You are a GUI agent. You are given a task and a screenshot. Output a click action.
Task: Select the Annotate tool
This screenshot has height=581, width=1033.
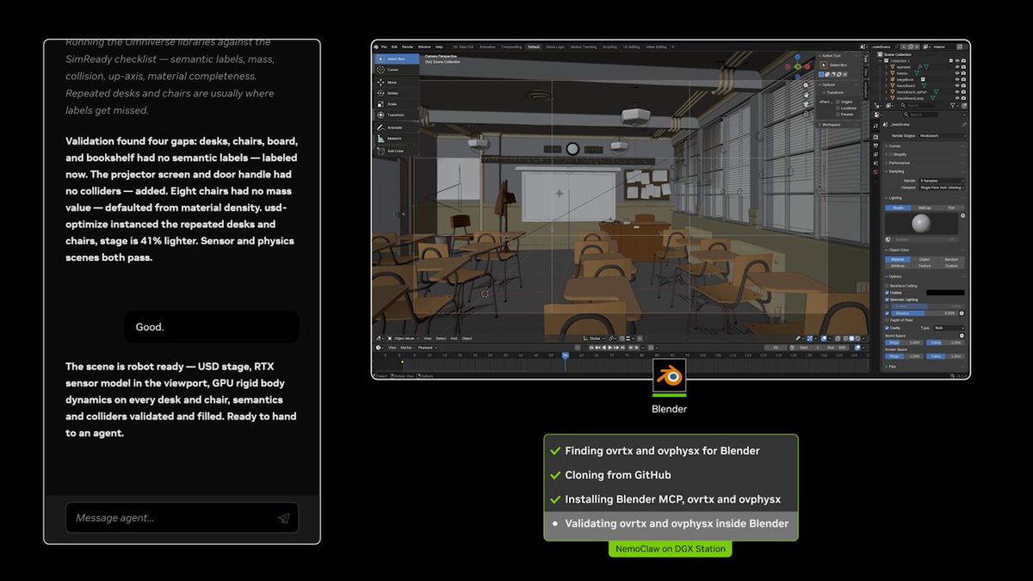(x=398, y=127)
